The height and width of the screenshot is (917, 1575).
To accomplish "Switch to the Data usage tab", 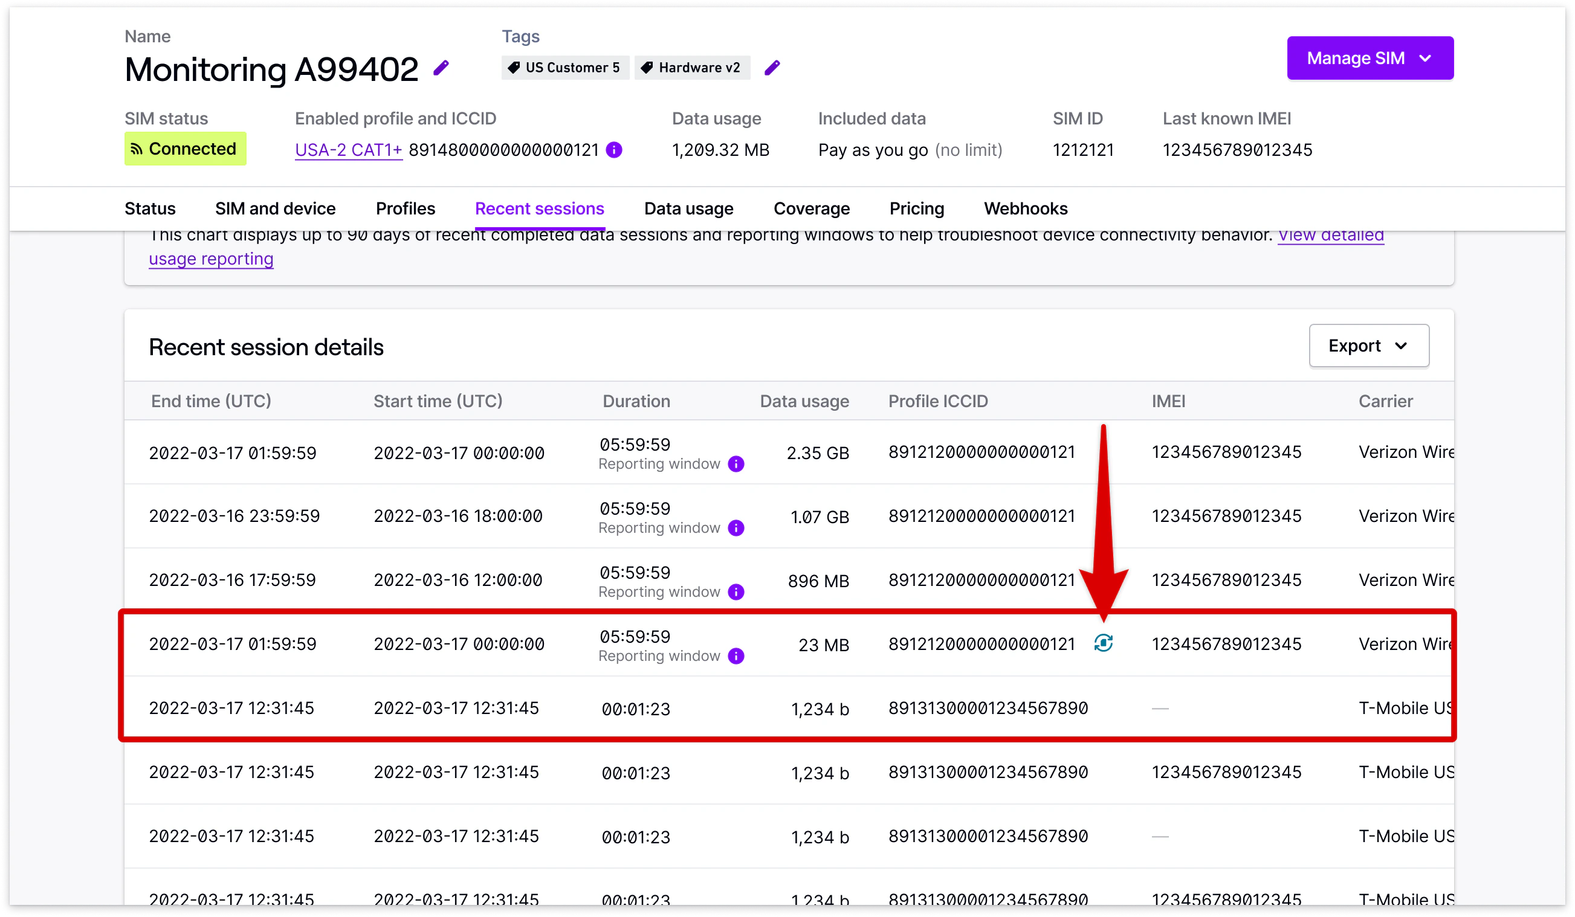I will pyautogui.click(x=688, y=208).
